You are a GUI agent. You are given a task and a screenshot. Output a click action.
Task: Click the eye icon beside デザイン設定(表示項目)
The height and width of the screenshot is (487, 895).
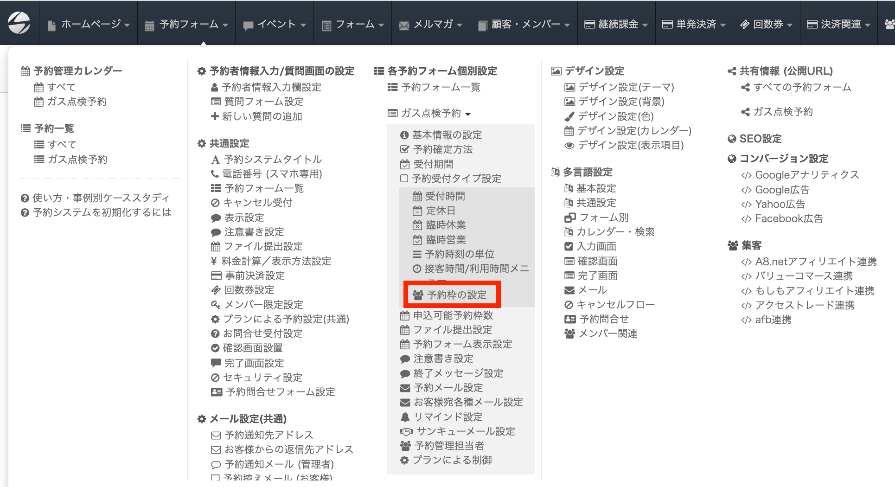tap(569, 146)
